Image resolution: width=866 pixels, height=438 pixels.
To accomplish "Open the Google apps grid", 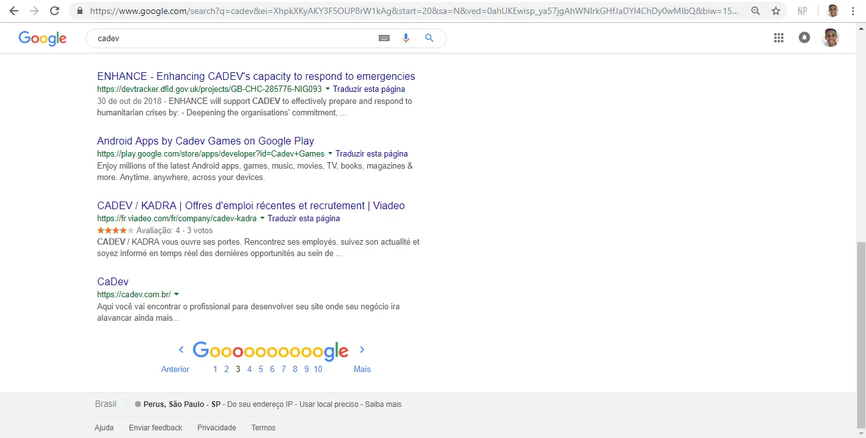I will point(778,37).
